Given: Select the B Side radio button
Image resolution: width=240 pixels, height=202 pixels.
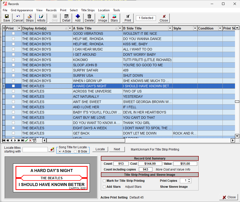Looking at the screenshot, I should (75, 151).
